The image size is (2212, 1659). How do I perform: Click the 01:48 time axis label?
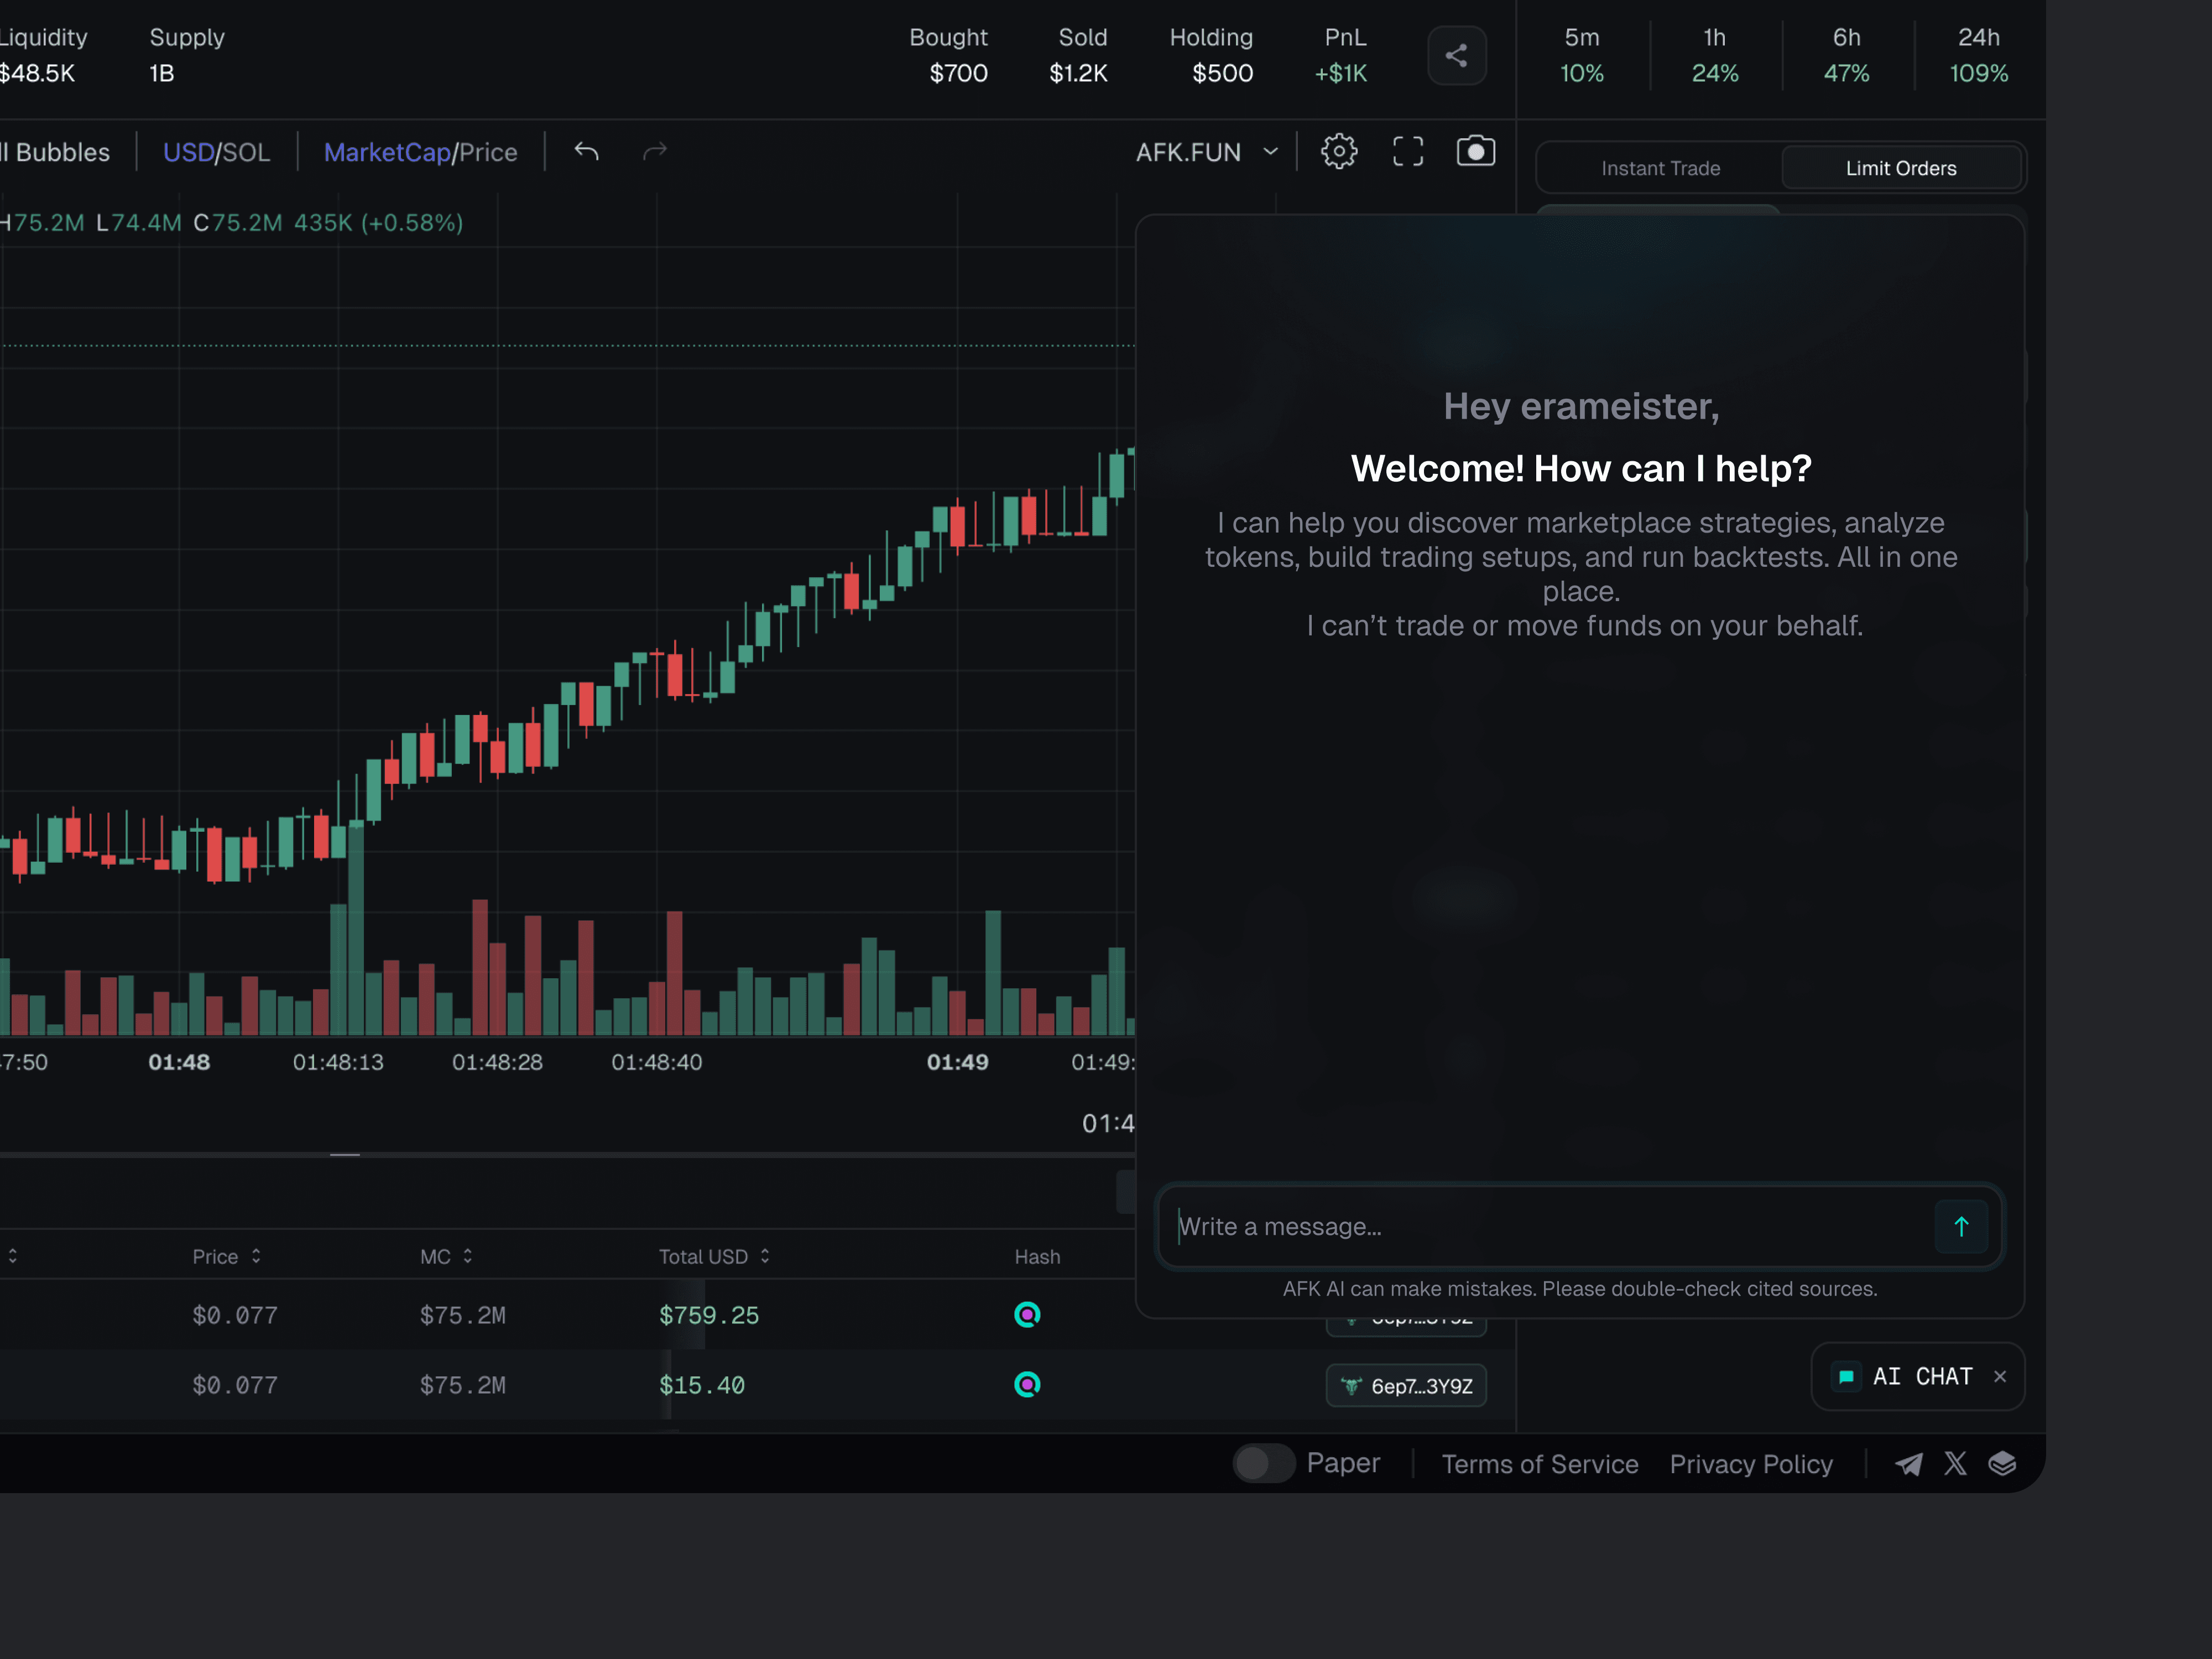coord(179,1062)
